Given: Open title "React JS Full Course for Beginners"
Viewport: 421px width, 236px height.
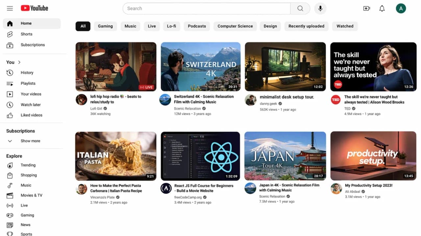Looking at the screenshot, I should click(204, 188).
